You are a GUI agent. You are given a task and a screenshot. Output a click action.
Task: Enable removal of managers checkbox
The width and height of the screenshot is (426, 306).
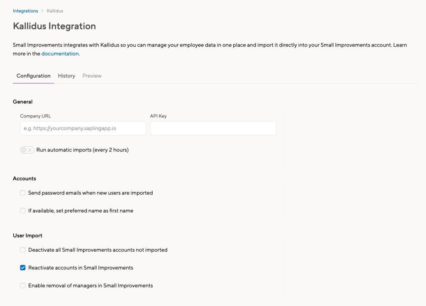point(23,286)
